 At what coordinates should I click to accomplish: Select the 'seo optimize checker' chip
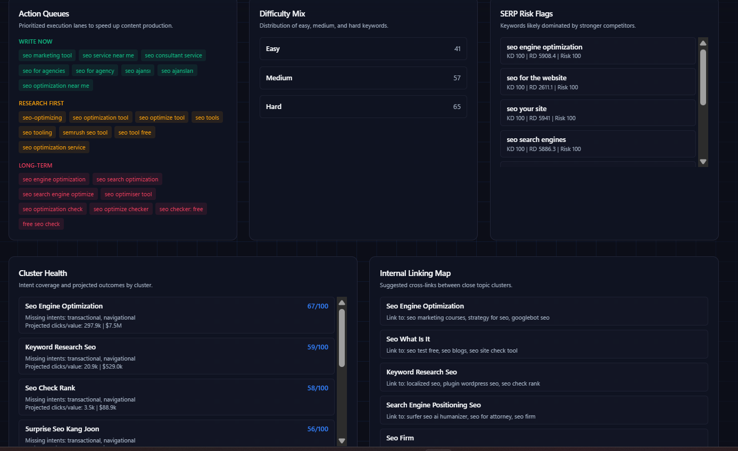121,209
